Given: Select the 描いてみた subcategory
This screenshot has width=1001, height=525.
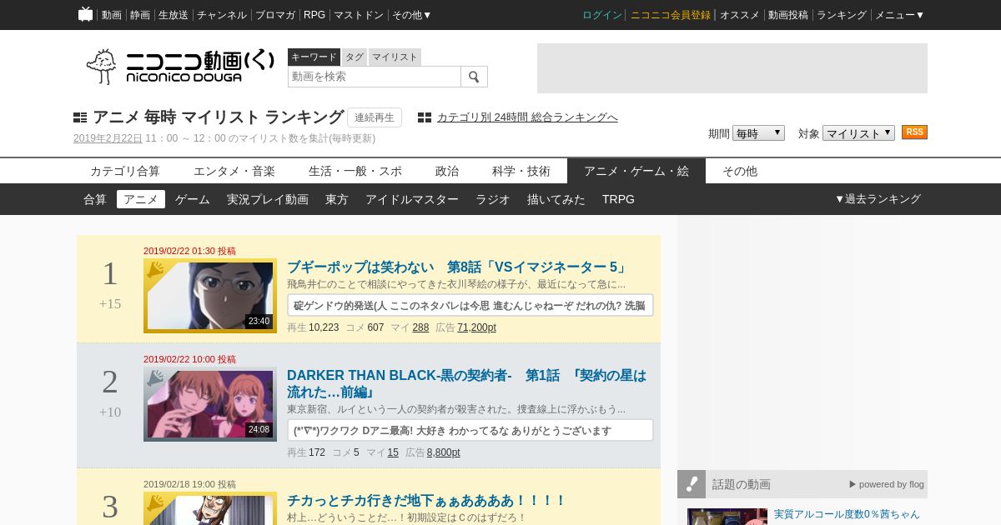Looking at the screenshot, I should pyautogui.click(x=556, y=199).
